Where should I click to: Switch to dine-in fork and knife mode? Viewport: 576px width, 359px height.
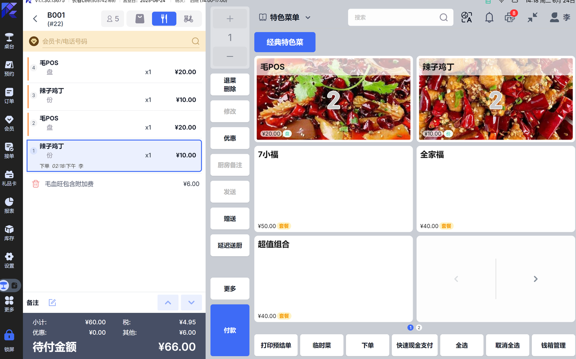pos(164,18)
